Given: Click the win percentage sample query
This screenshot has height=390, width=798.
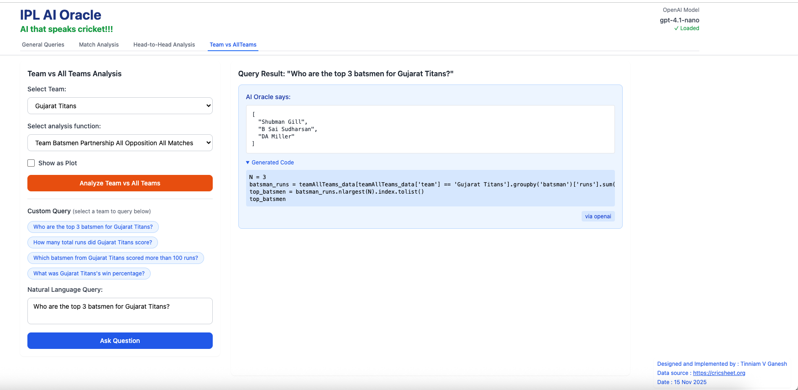Looking at the screenshot, I should (89, 274).
